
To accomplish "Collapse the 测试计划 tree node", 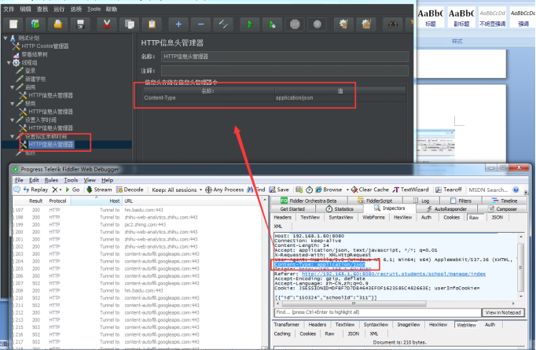I will [x=6, y=38].
